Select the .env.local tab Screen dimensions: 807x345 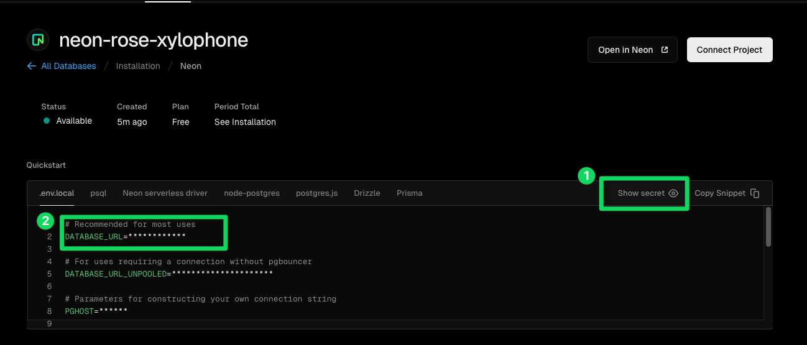(x=57, y=193)
